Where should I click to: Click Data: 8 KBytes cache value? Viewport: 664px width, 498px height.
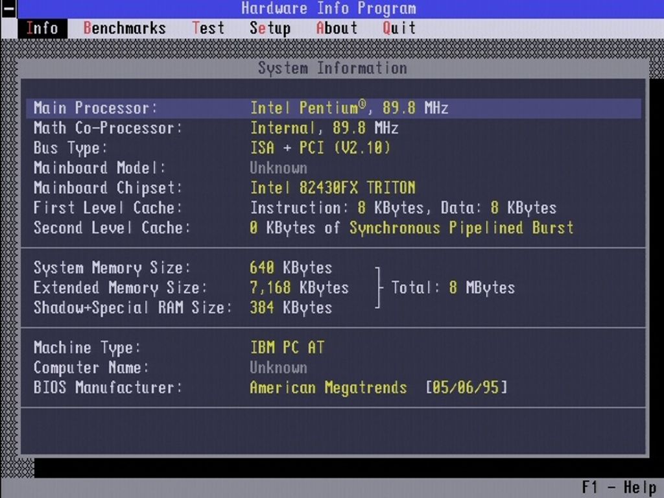[x=499, y=207]
